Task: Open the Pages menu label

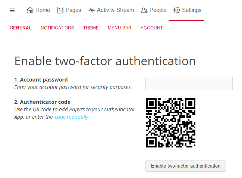Action: 73,10
